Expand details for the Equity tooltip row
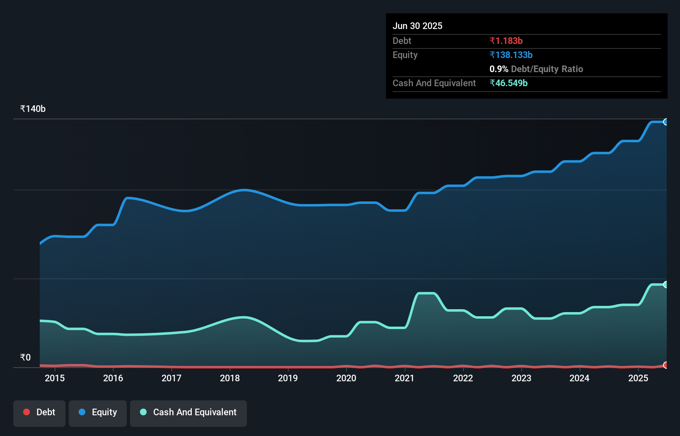The width and height of the screenshot is (680, 436). [405, 55]
